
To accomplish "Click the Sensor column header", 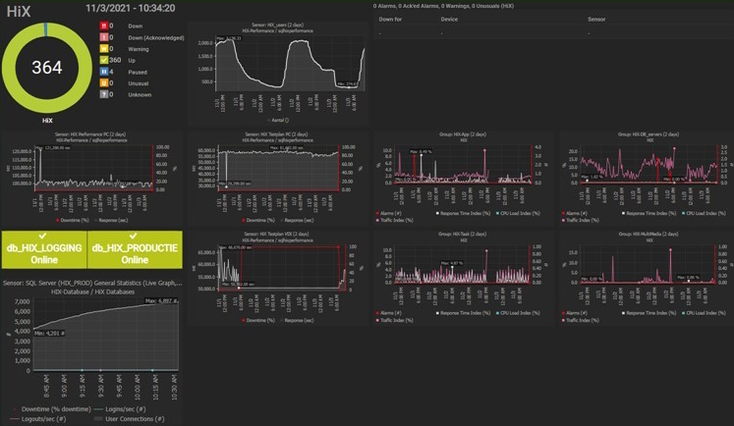I will (x=596, y=20).
